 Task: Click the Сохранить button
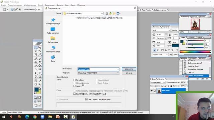[129, 69]
